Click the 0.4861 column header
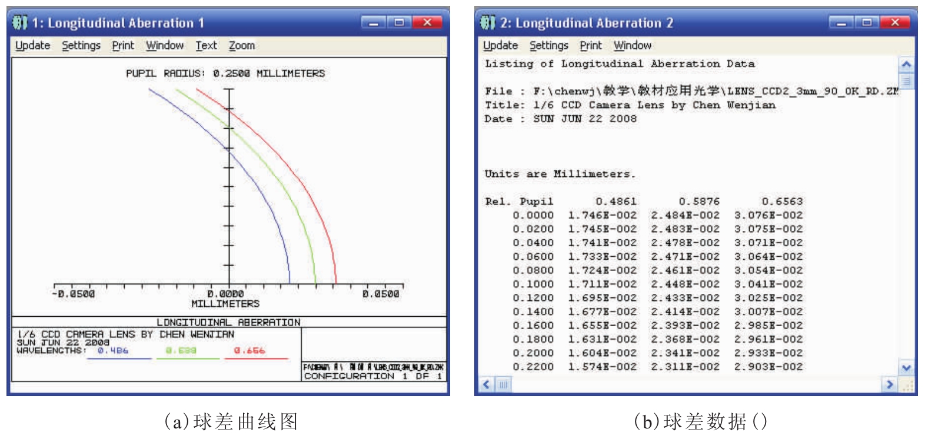Screen dimensions: 925x439 615,201
